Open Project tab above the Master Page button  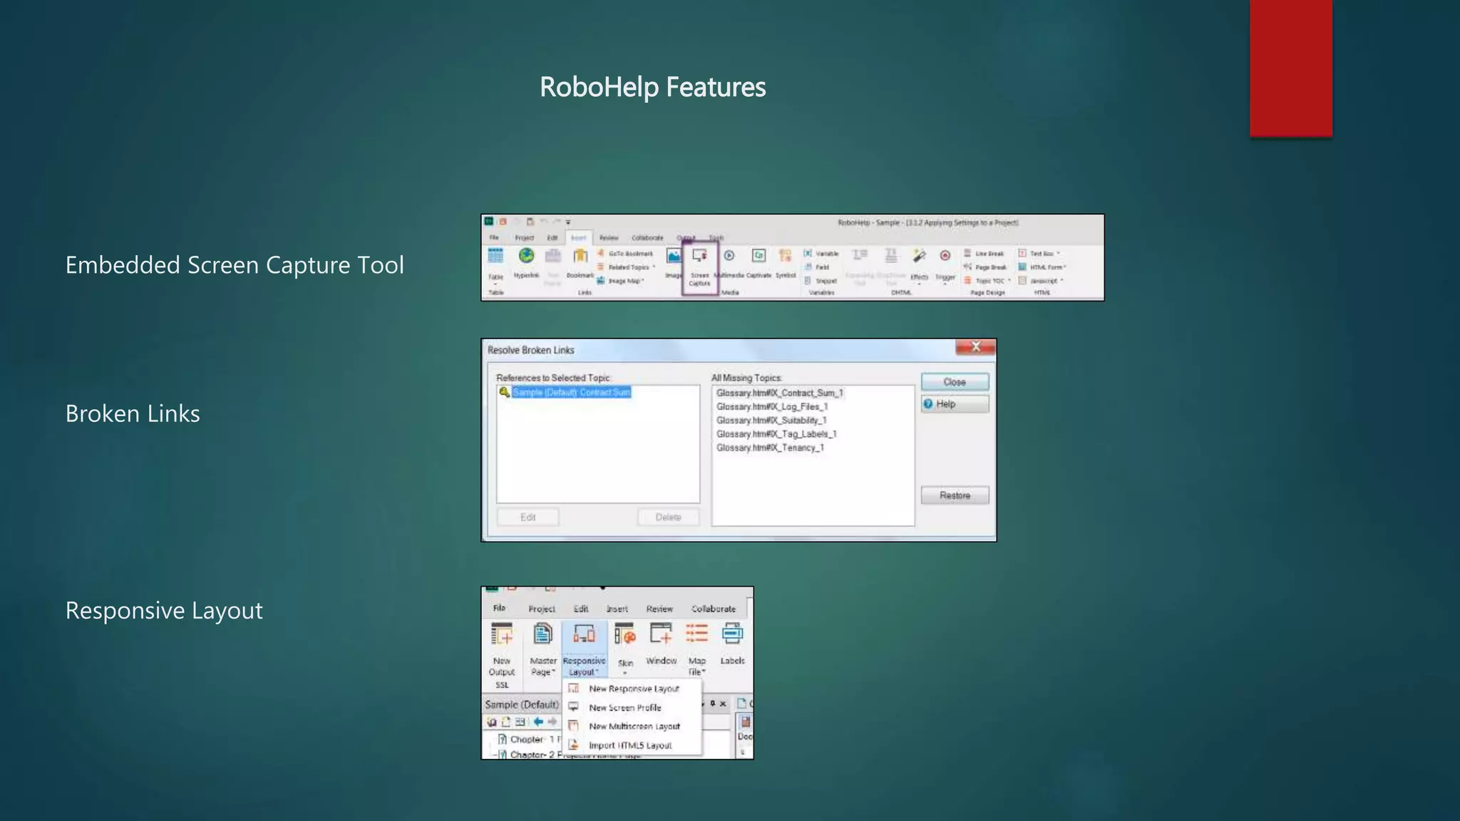point(542,609)
